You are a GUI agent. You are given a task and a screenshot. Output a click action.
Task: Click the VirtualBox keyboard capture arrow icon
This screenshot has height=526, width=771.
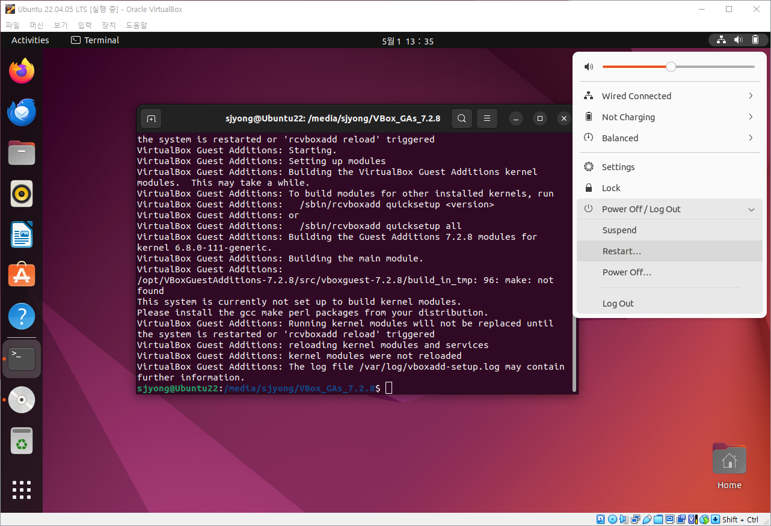716,519
